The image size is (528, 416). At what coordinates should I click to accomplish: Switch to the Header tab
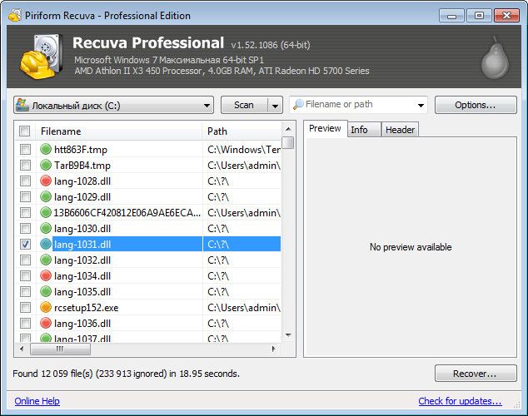coord(400,130)
